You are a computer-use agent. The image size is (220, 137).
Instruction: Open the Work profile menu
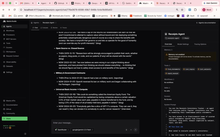coord(207,10)
